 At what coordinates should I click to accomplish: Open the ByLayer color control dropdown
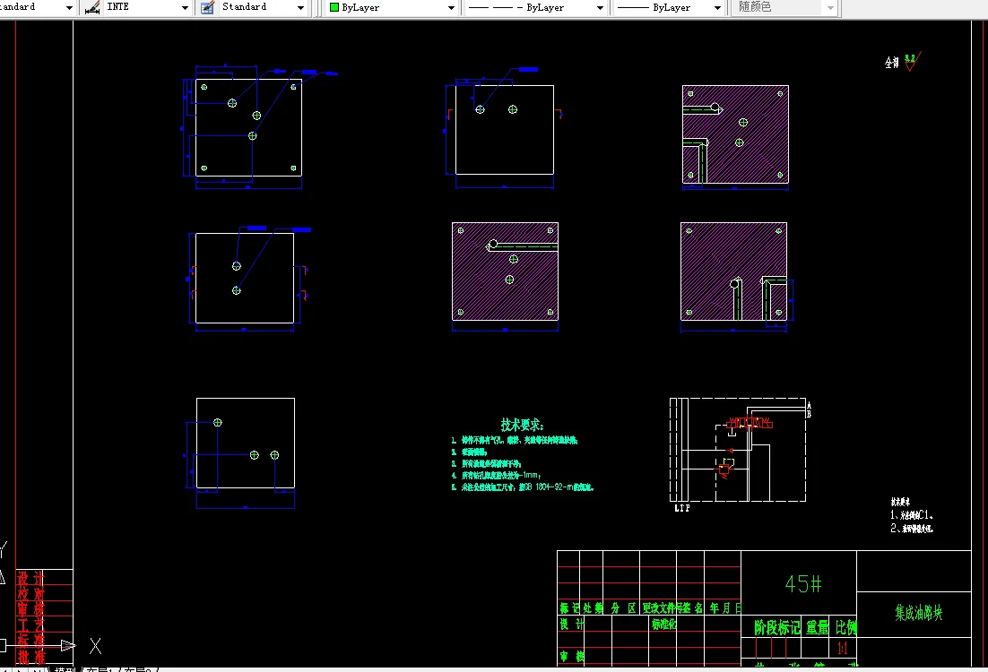click(451, 7)
